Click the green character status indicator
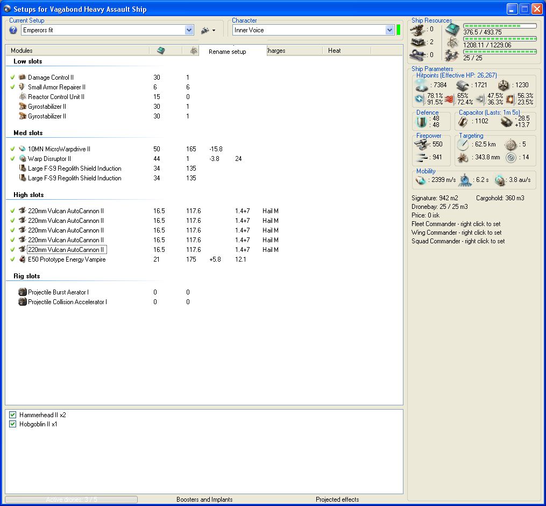 click(x=399, y=30)
